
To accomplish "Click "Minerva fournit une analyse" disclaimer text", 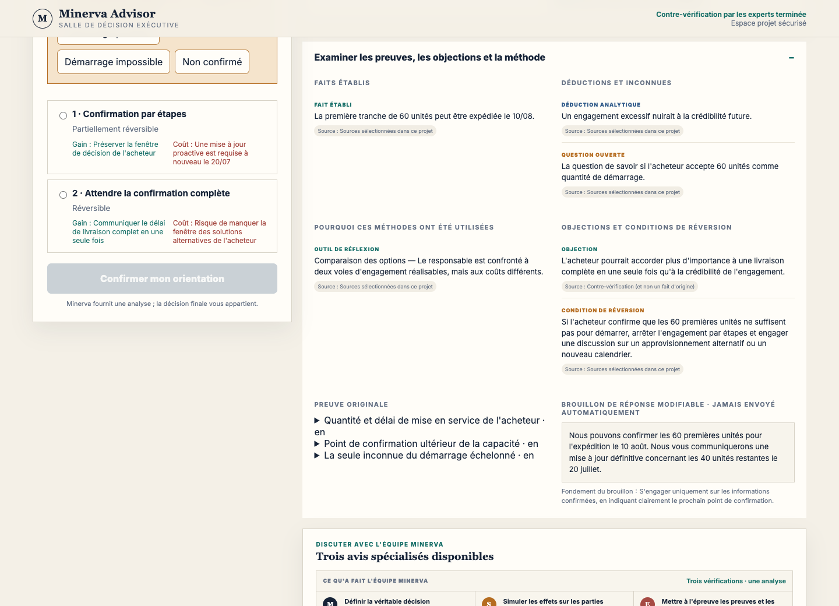I will (x=162, y=304).
